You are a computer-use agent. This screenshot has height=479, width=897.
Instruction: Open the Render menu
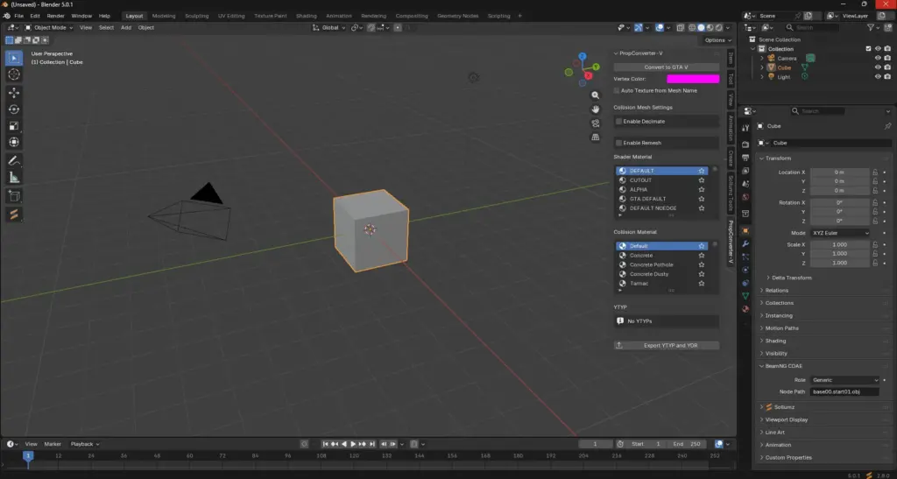[55, 16]
